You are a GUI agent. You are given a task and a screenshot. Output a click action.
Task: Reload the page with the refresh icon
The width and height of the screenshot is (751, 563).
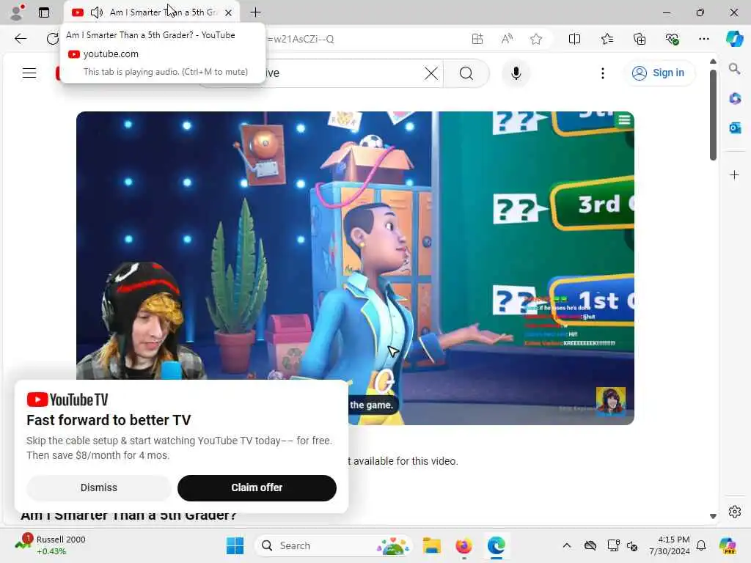point(52,39)
